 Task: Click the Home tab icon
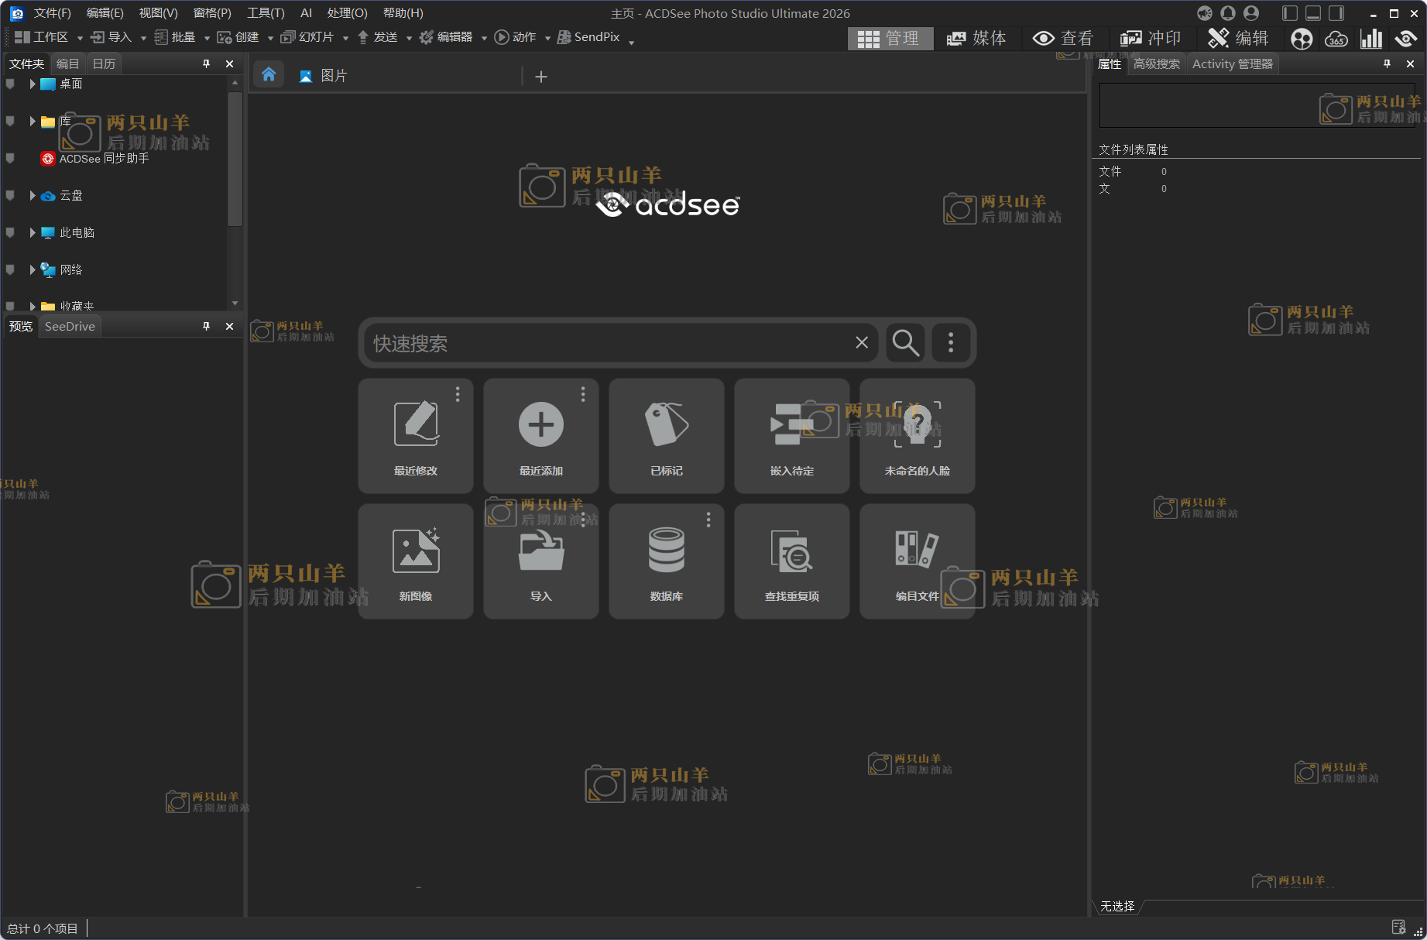click(269, 74)
